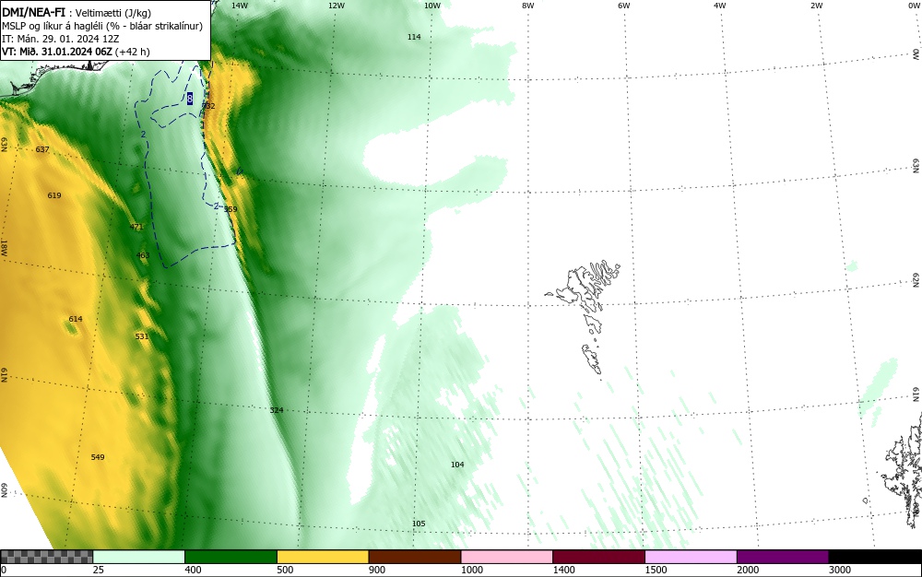Image resolution: width=922 pixels, height=577 pixels.
Task: Select the "10W" longitude label
Action: tap(432, 6)
